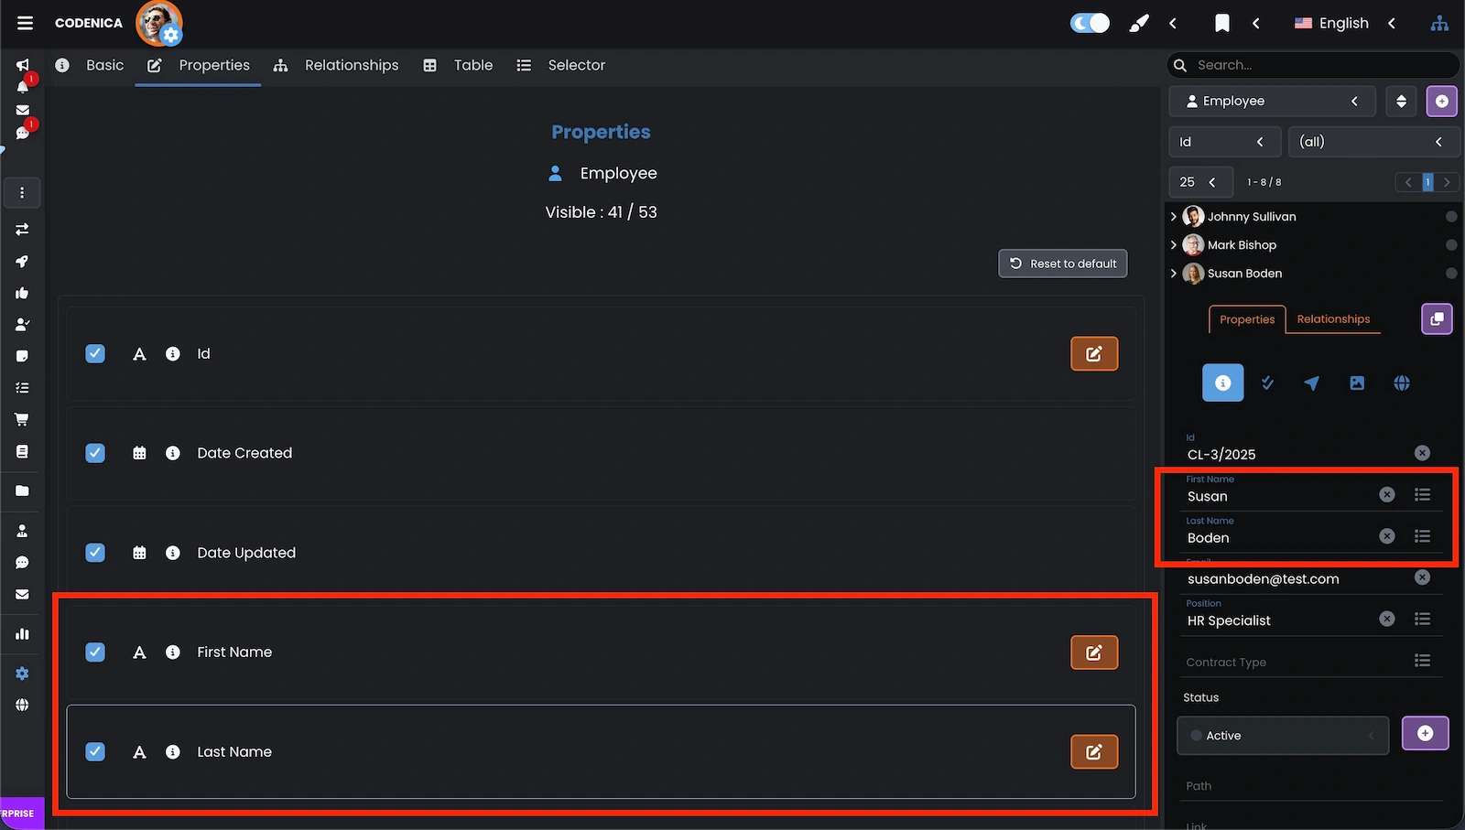This screenshot has width=1465, height=830.
Task: Click the bookmark icon in the top bar
Action: (1222, 23)
